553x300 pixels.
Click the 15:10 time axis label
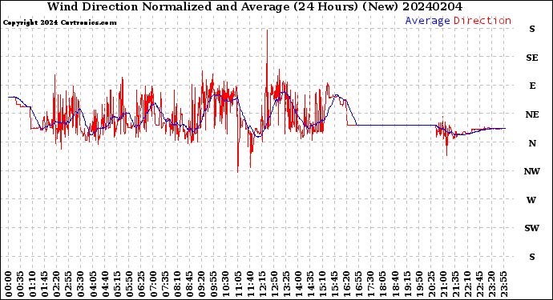coord(321,284)
